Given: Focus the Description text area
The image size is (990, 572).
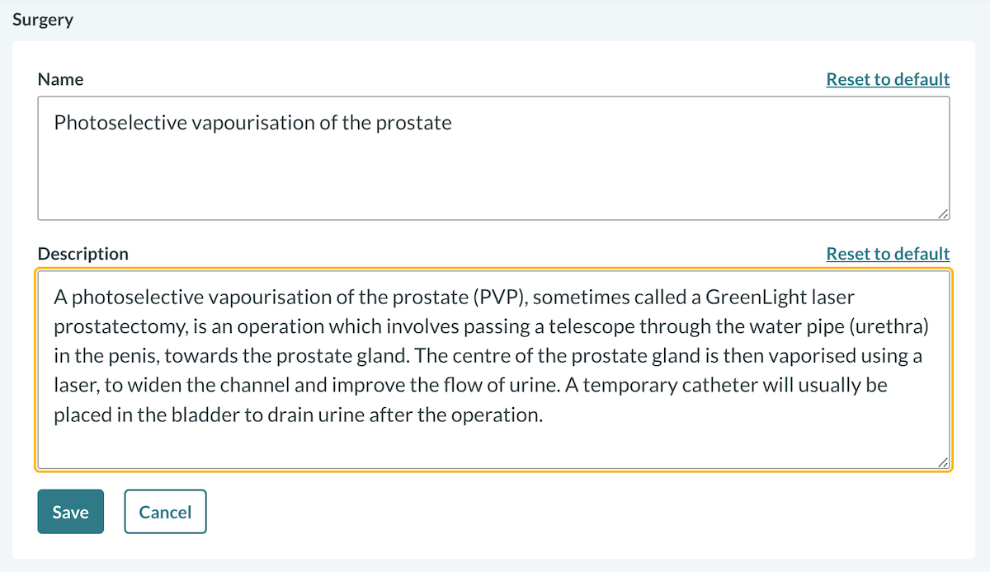Looking at the screenshot, I should 493,445.
